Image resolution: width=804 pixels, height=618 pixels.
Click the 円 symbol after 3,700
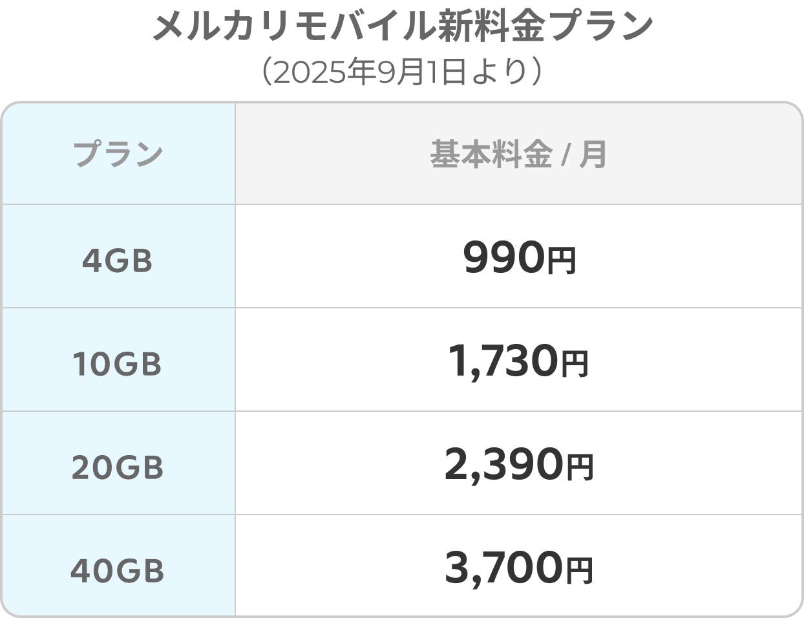click(x=579, y=571)
